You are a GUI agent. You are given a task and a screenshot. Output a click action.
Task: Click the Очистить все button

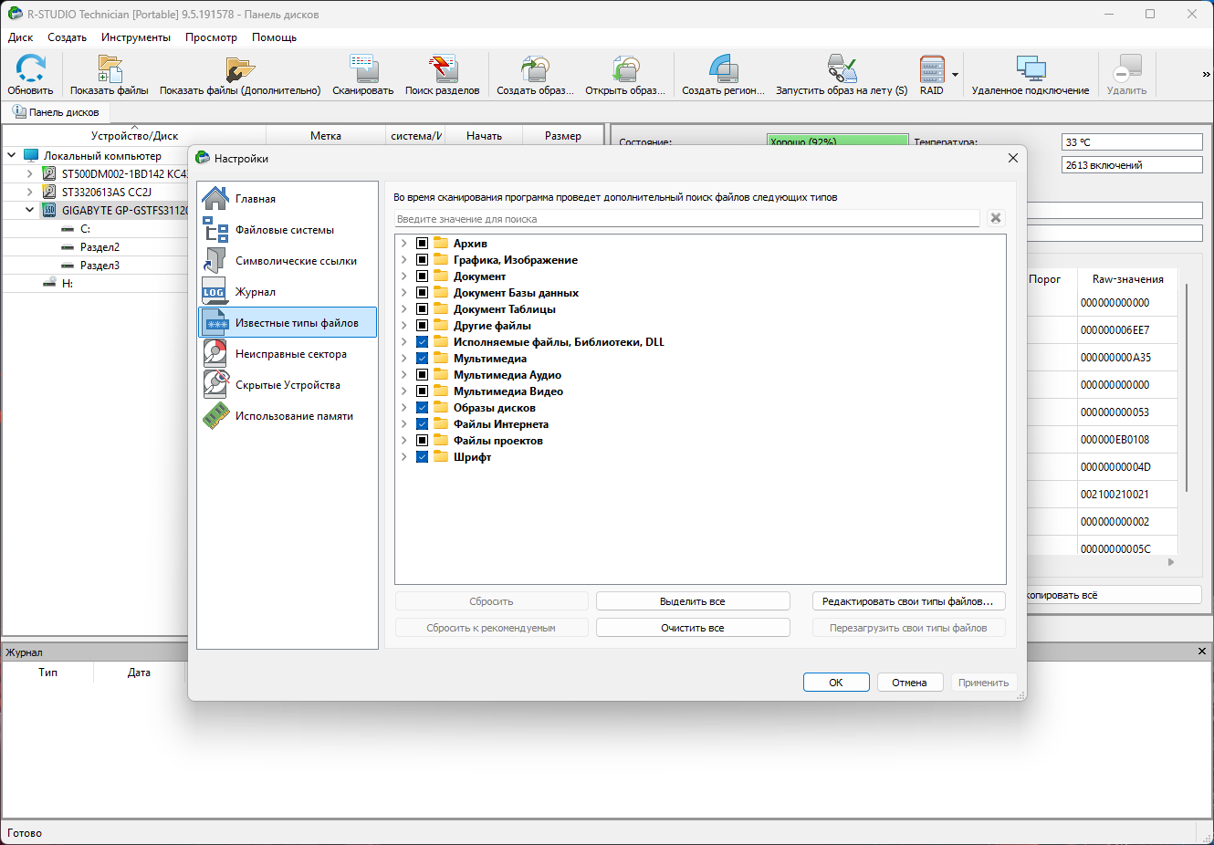(693, 628)
